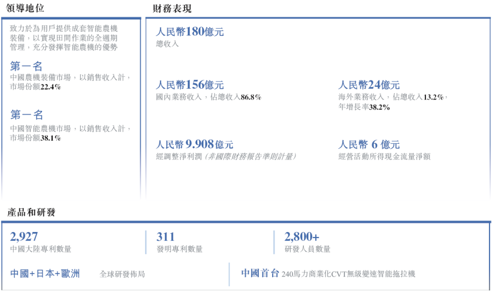Viewport: 492px width, 292px height.
Task: Click the 經調整淨利潤 description
Action: coord(226,157)
